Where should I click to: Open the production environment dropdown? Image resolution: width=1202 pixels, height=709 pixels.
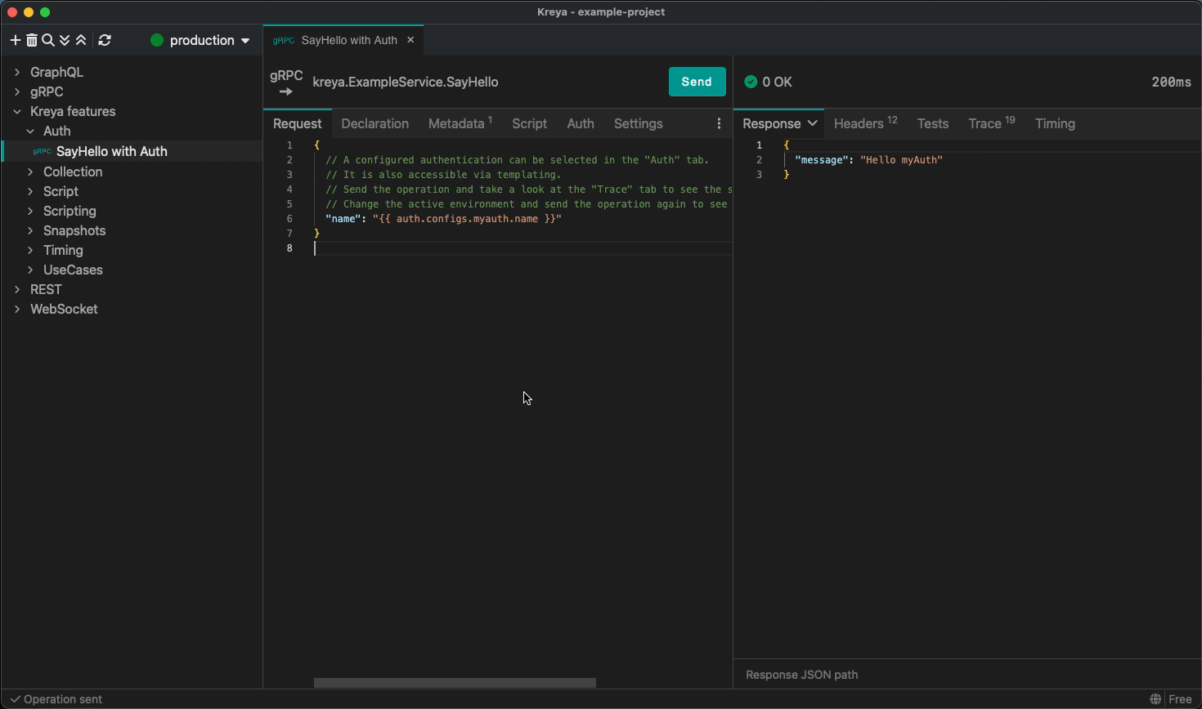coord(200,40)
